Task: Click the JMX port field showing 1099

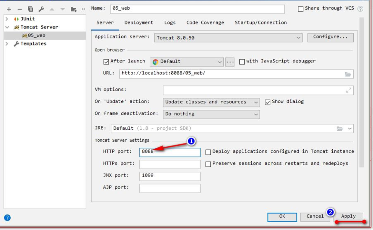Action: [170, 176]
